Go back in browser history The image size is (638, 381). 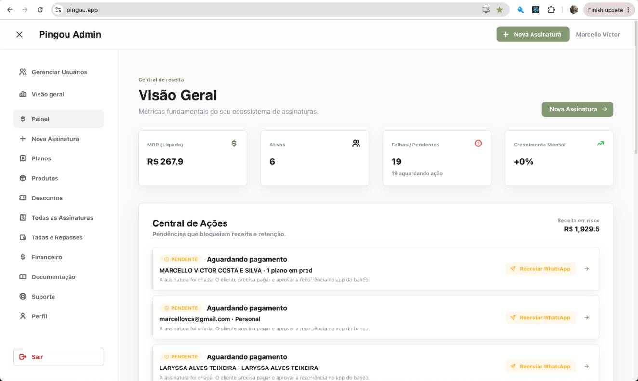click(x=10, y=10)
